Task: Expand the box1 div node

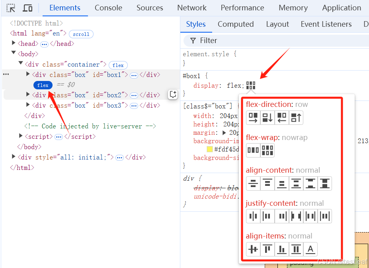Action: tap(28, 74)
